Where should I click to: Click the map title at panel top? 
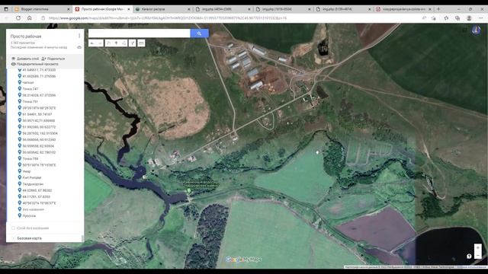tap(26, 37)
